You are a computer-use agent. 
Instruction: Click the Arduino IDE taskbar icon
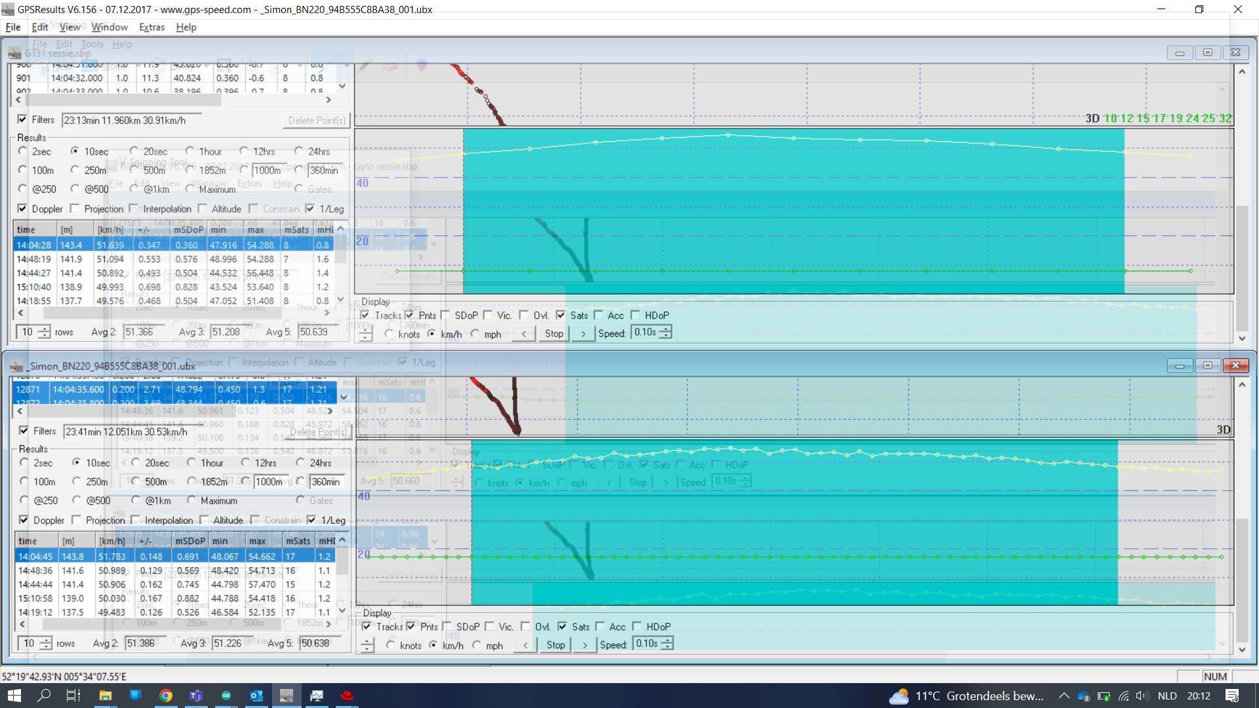coord(226,696)
